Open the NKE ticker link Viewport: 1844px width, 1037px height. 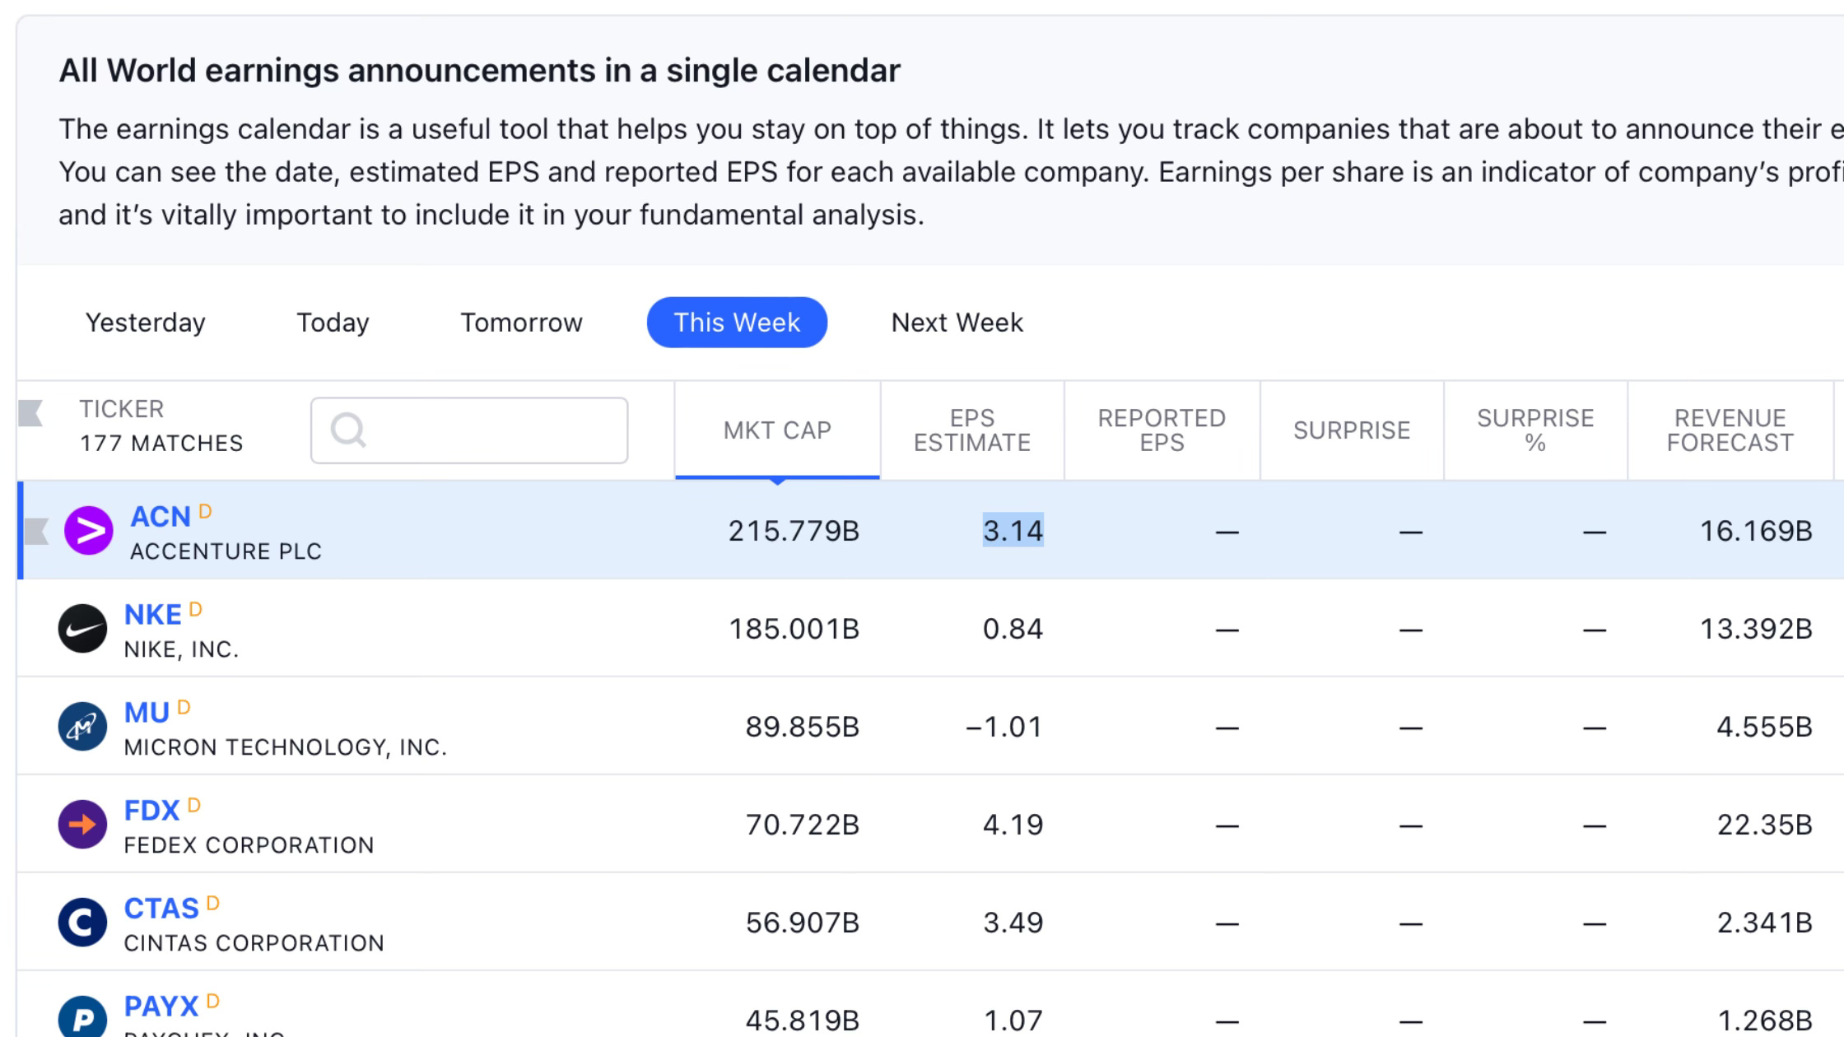[x=152, y=615]
